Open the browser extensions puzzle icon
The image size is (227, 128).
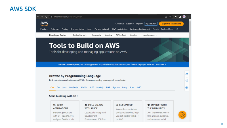tap(176, 17)
